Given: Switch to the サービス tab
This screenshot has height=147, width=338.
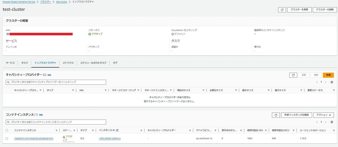Looking at the screenshot, I should click(10, 63).
